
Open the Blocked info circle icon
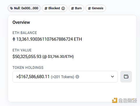[63, 8]
